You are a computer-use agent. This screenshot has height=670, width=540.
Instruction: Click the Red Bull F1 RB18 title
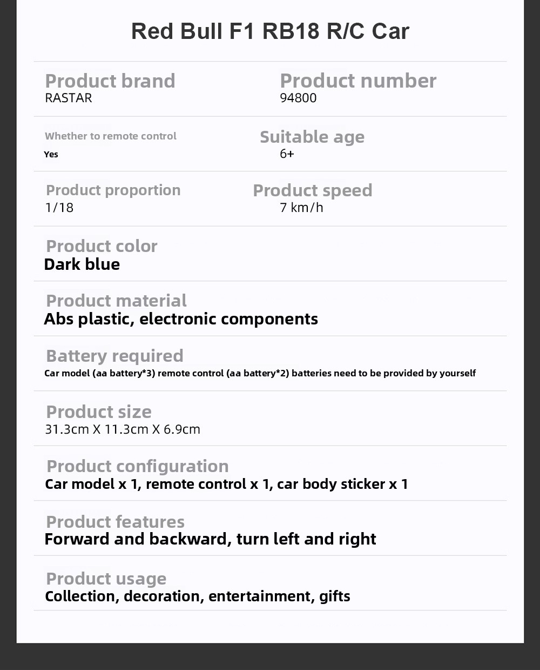tap(270, 31)
